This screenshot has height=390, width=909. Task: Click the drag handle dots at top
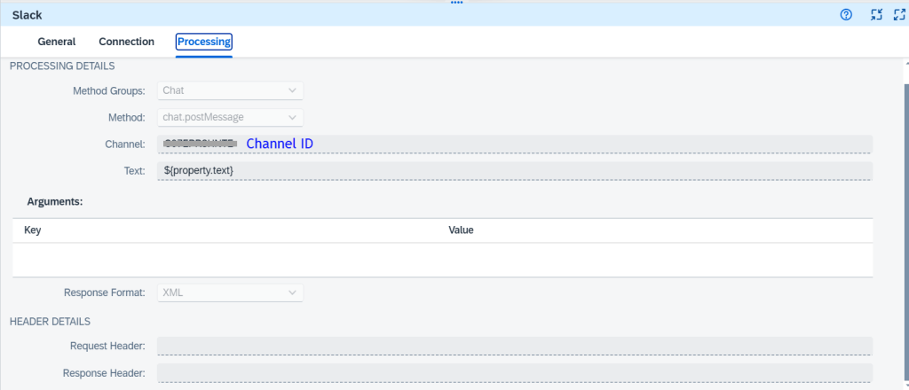pyautogui.click(x=457, y=3)
